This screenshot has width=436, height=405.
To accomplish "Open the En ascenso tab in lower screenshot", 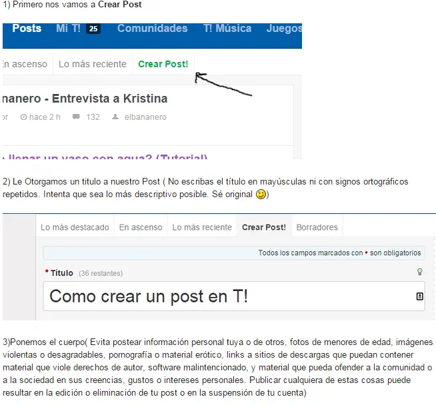I will pyautogui.click(x=141, y=228).
